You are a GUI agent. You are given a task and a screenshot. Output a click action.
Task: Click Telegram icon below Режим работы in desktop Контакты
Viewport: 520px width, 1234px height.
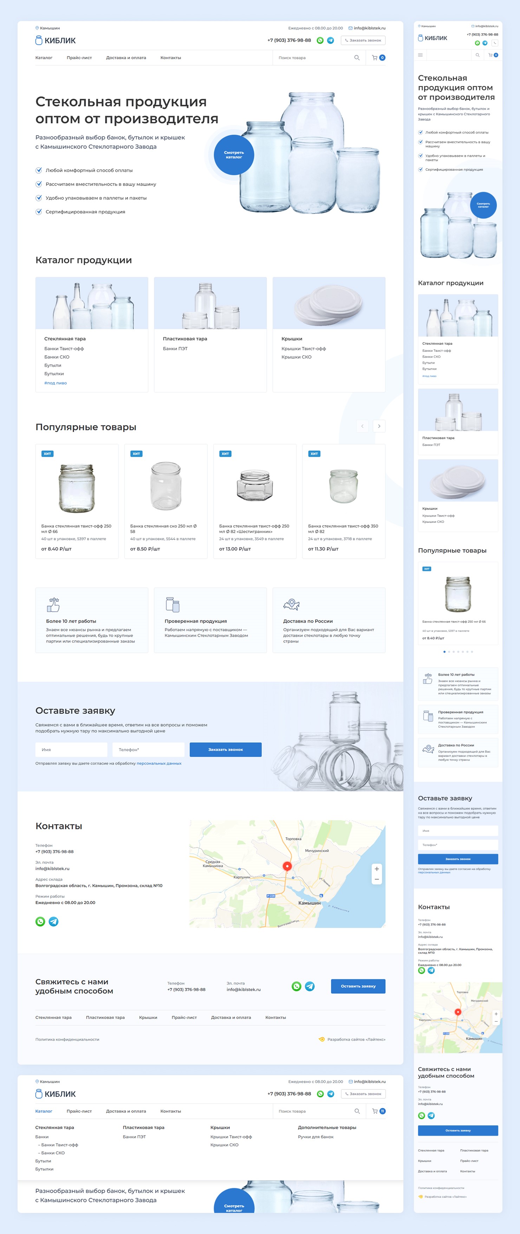click(x=54, y=922)
